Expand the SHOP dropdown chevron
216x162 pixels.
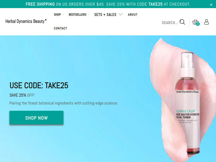tap(63, 14)
